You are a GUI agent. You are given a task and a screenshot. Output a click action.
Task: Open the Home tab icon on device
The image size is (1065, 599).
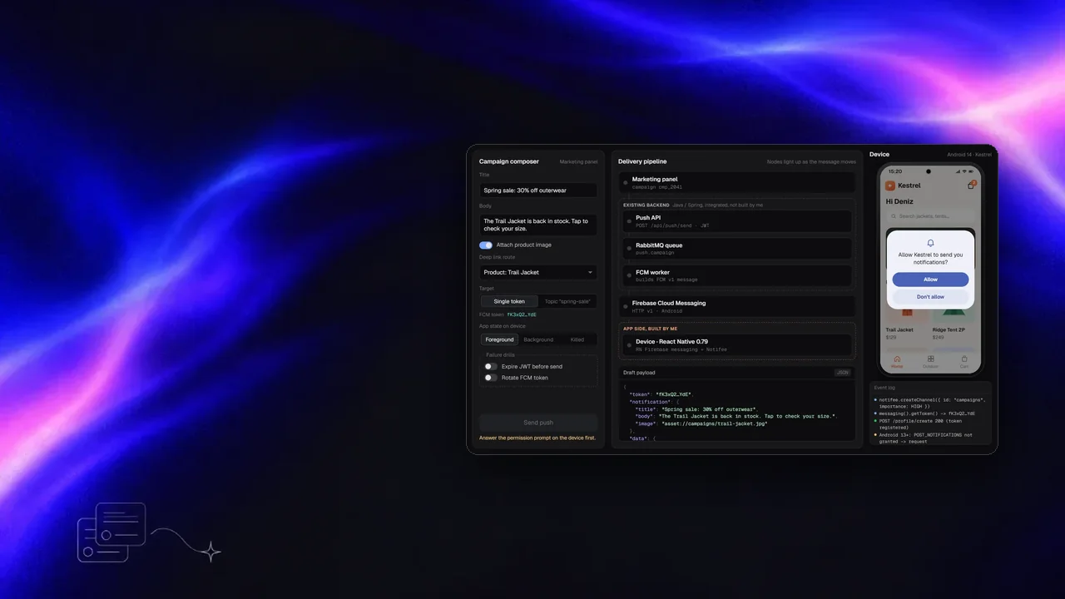coord(897,360)
